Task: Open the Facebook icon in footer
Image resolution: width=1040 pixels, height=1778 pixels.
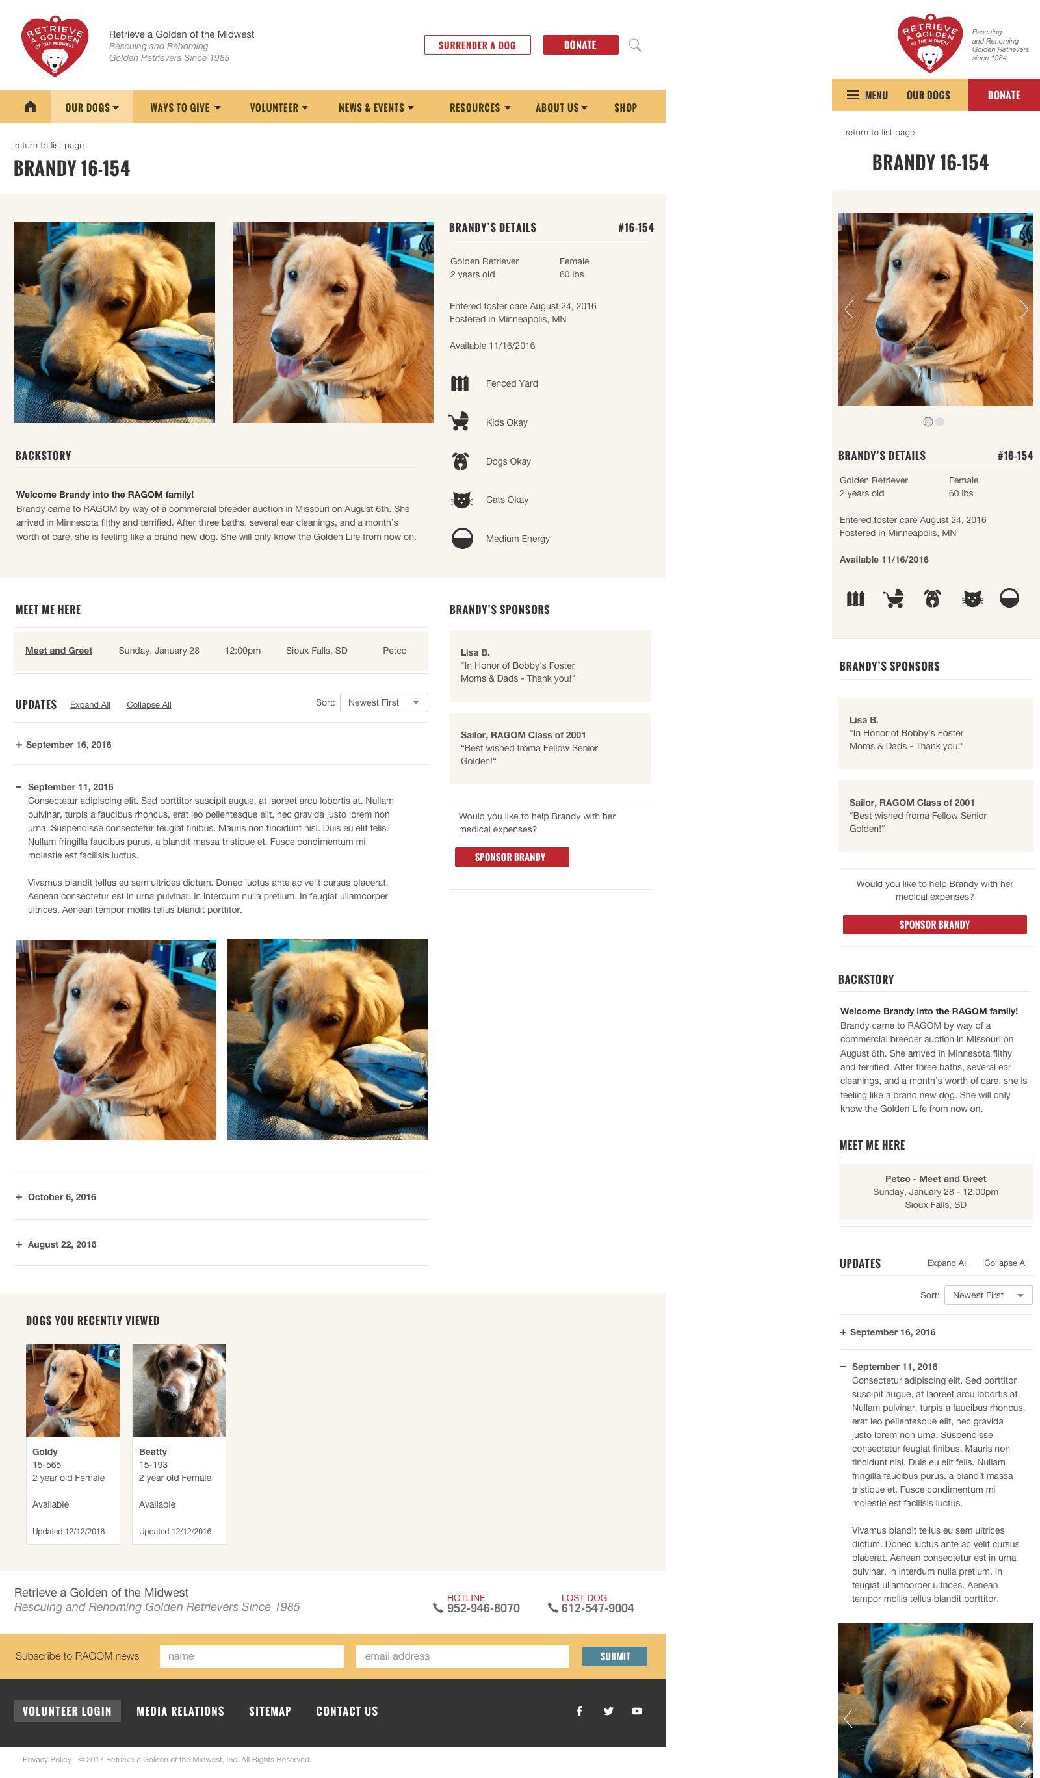Action: click(579, 1711)
